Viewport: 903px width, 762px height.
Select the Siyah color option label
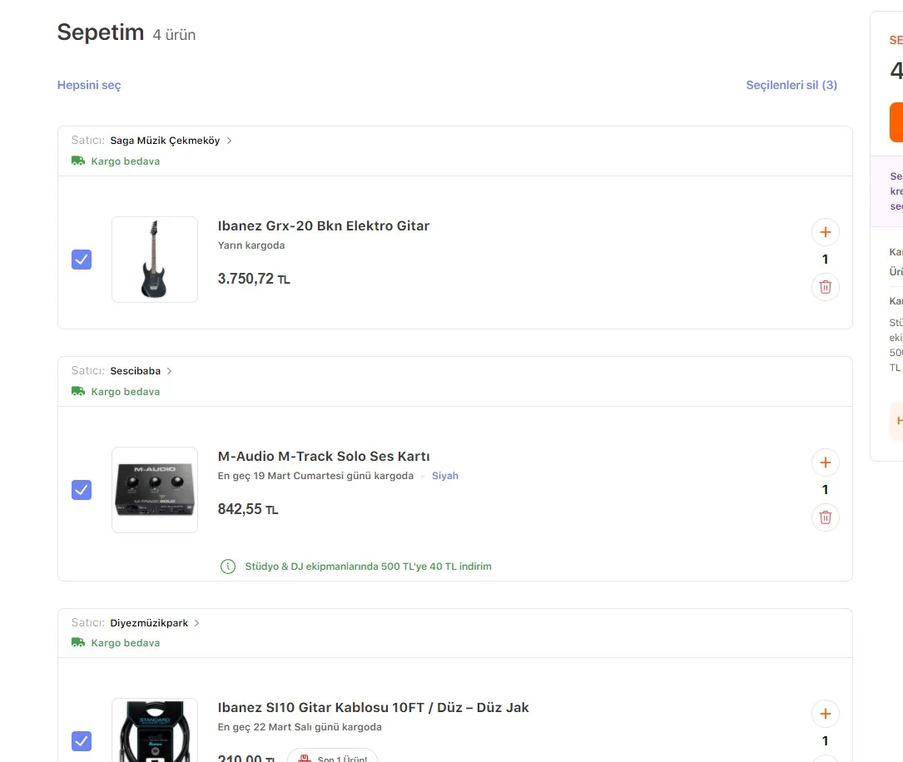(x=444, y=476)
